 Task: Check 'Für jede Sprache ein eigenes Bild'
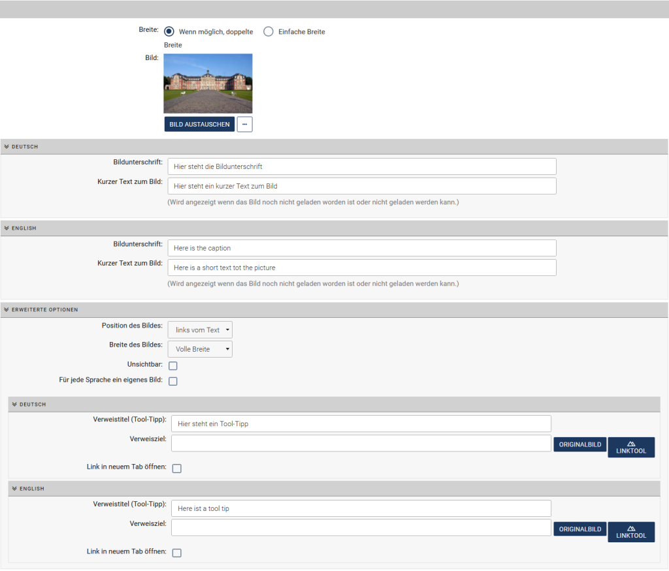173,381
